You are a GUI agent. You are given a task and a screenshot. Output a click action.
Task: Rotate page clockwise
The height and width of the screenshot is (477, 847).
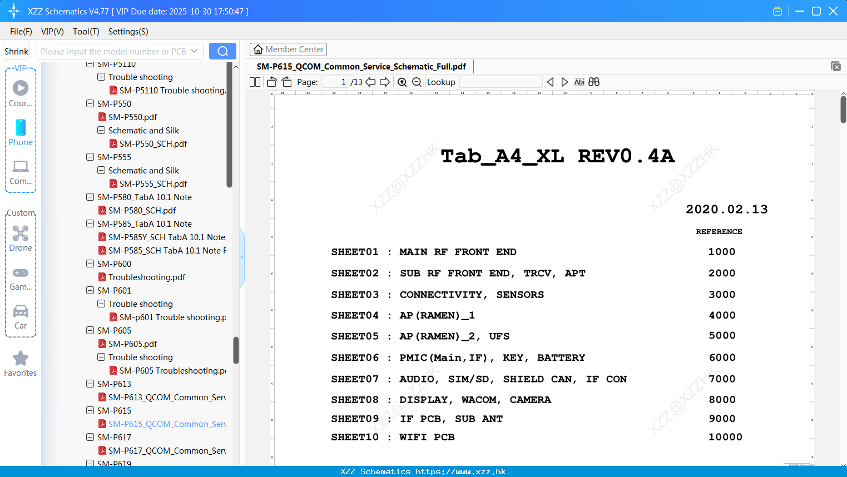coord(287,82)
